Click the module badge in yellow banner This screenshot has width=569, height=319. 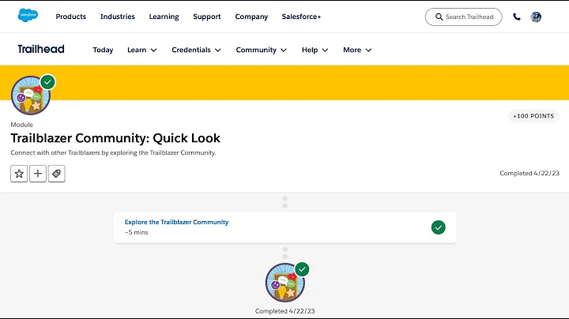tap(31, 96)
